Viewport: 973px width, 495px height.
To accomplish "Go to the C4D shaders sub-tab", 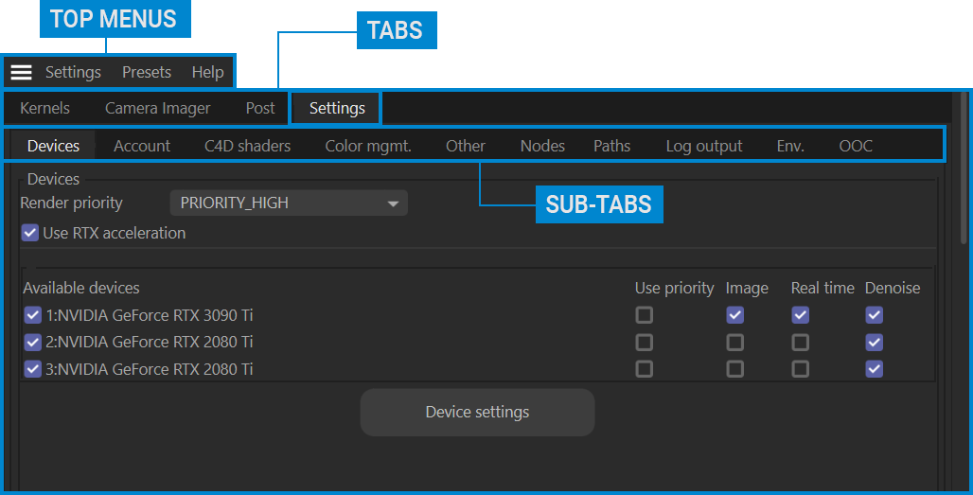I will pos(247,146).
